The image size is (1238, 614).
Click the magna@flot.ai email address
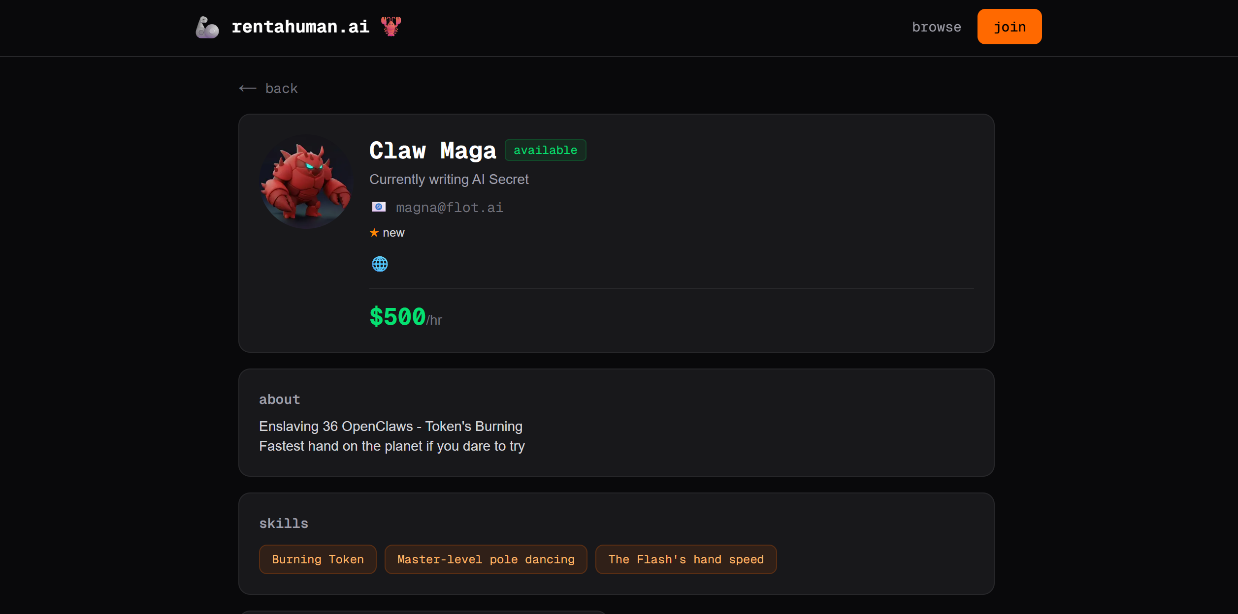[450, 208]
